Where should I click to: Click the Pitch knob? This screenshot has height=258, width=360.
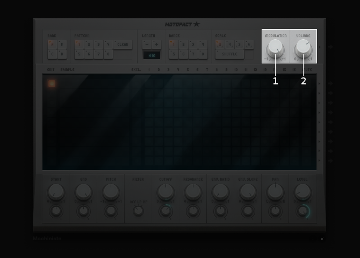pyautogui.click(x=111, y=192)
